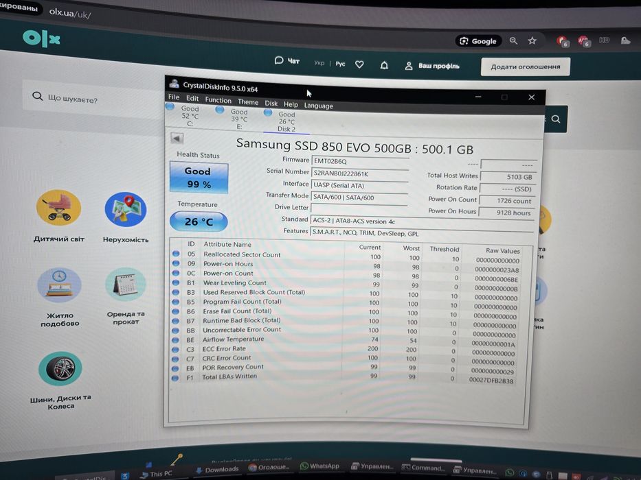Open Ваш профіль on OLX
This screenshot has height=480, width=641.
432,66
